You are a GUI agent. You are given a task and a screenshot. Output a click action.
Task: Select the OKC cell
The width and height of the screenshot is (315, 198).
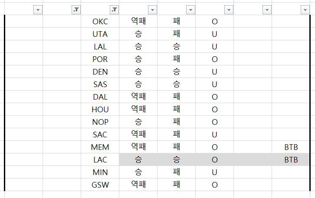[x=100, y=21]
